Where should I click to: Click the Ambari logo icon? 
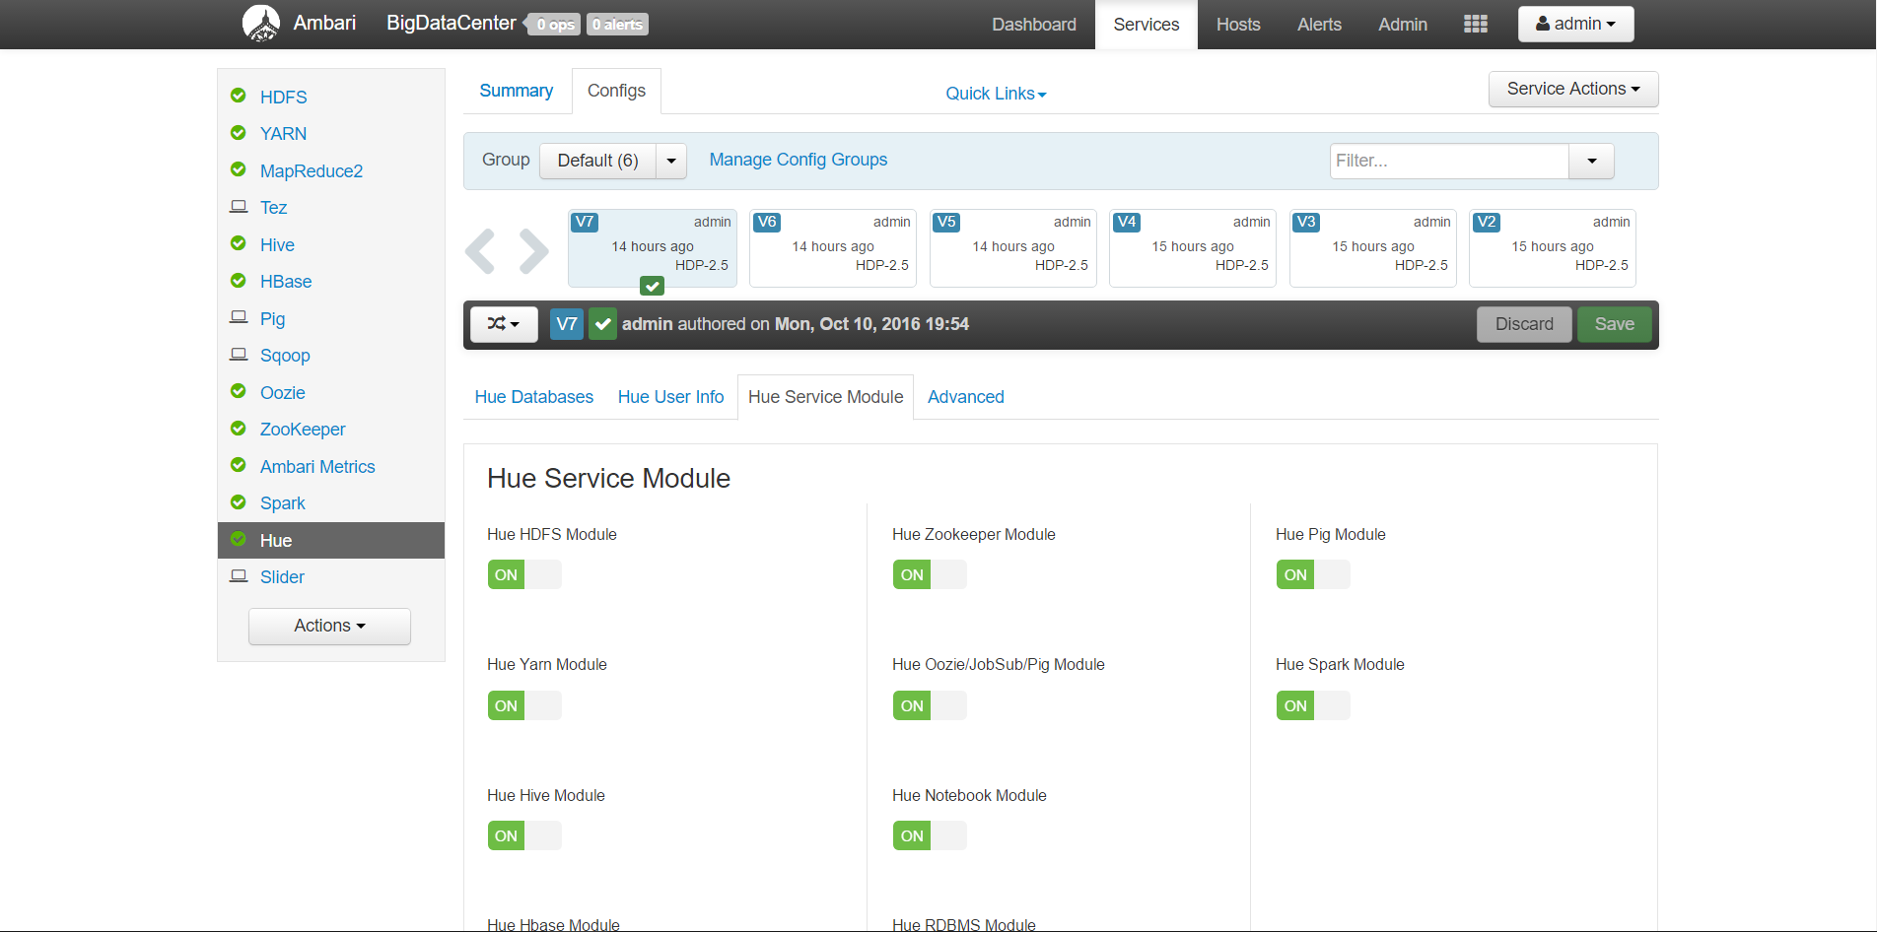(261, 24)
